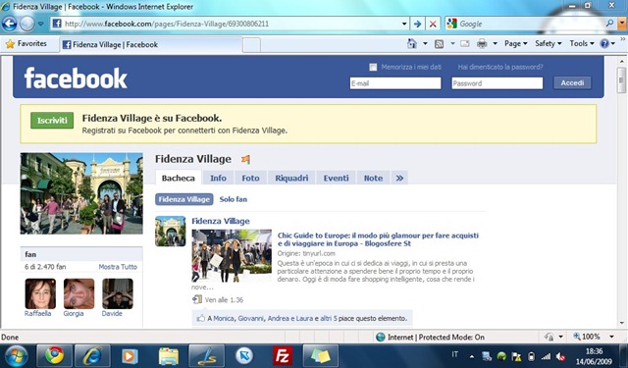The height and width of the screenshot is (368, 628).
Task: Click the Fidenza Village page profile photo
Action: pyautogui.click(x=81, y=193)
